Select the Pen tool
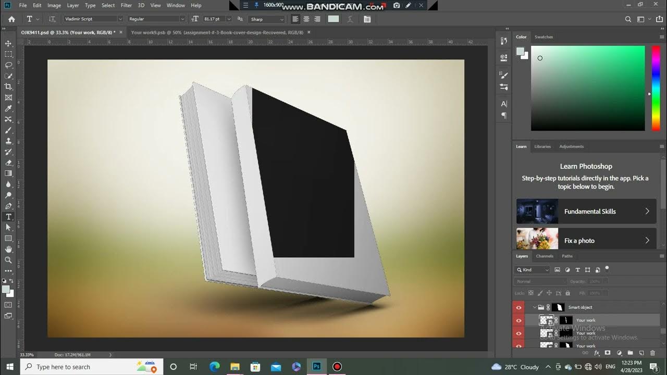 tap(8, 206)
